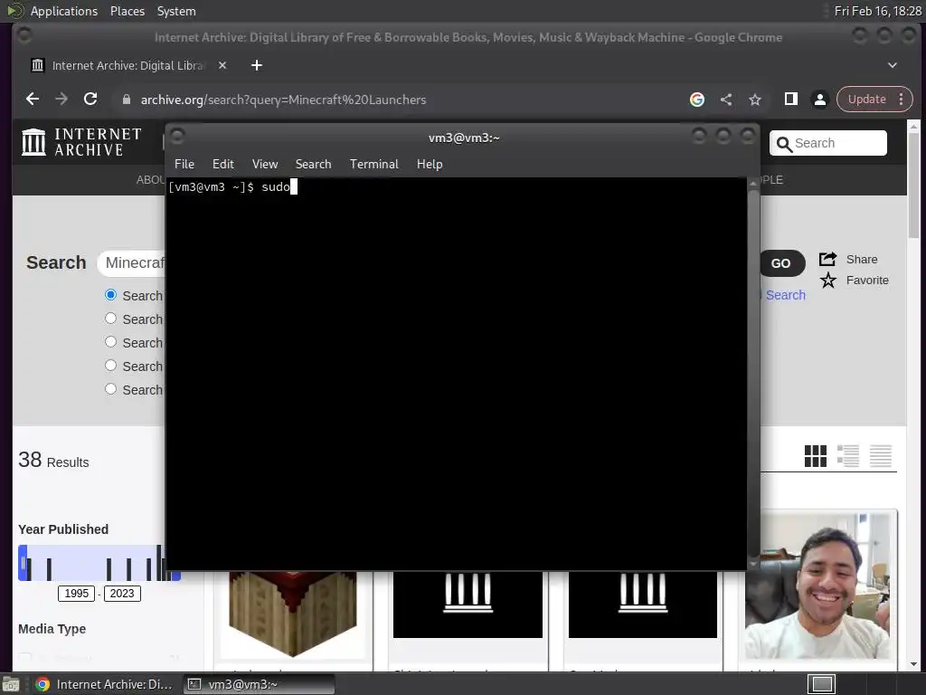Open Chrome's three-dot menu
This screenshot has width=926, height=695.
click(x=902, y=100)
